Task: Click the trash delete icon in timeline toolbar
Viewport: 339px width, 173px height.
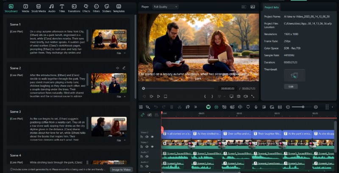Action: click(x=172, y=107)
